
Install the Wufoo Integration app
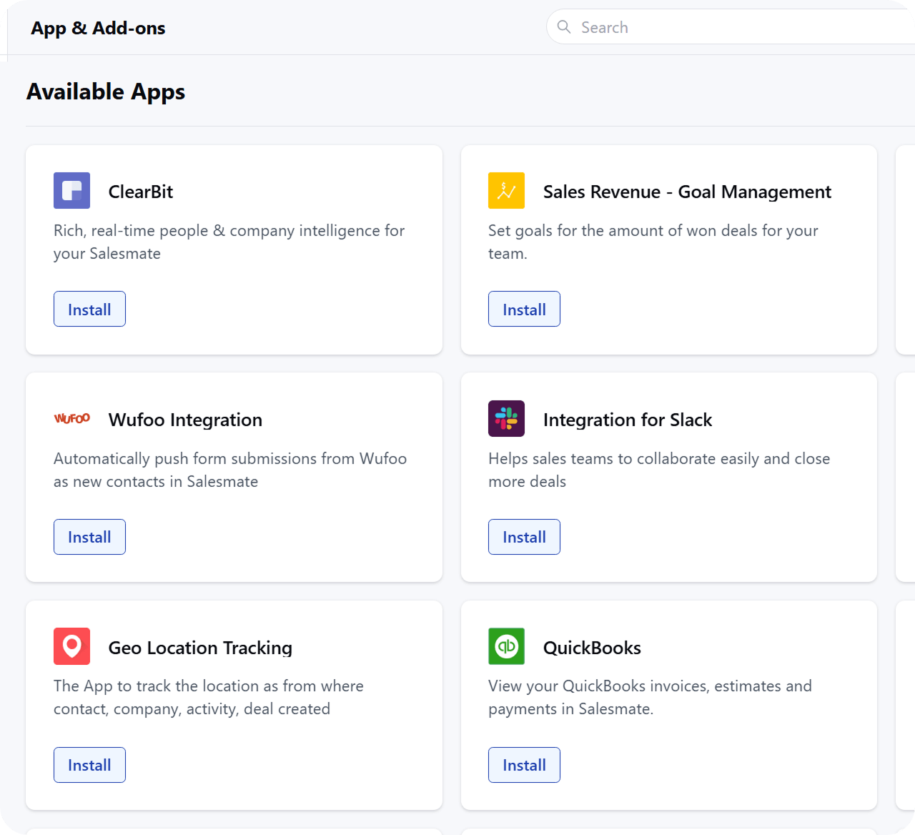pos(89,537)
